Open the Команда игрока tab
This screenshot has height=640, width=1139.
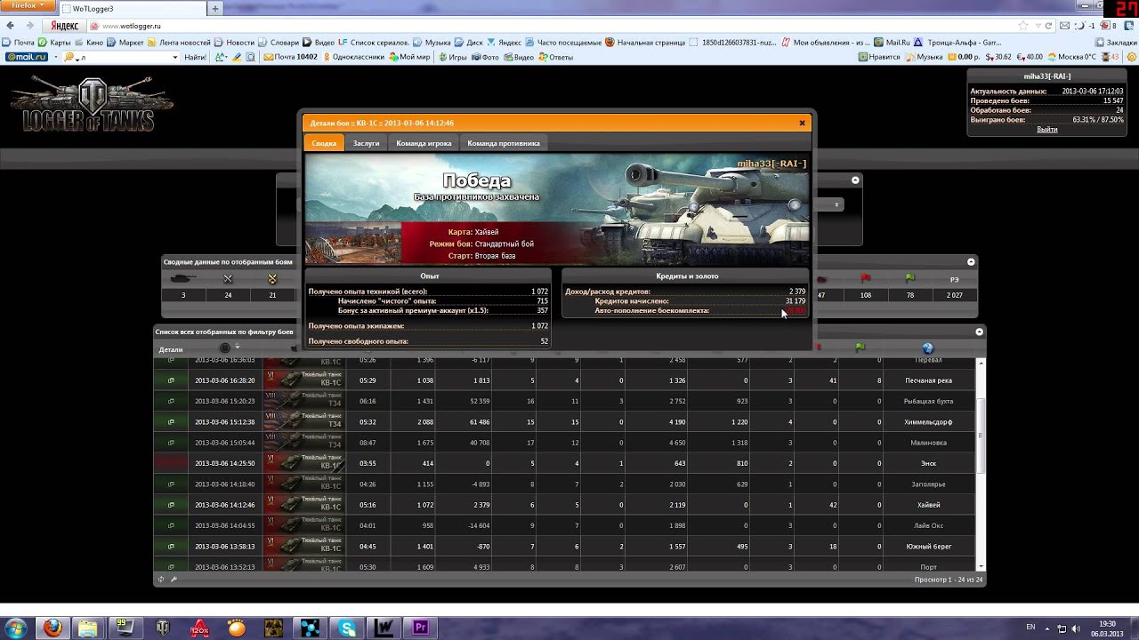pyautogui.click(x=424, y=143)
